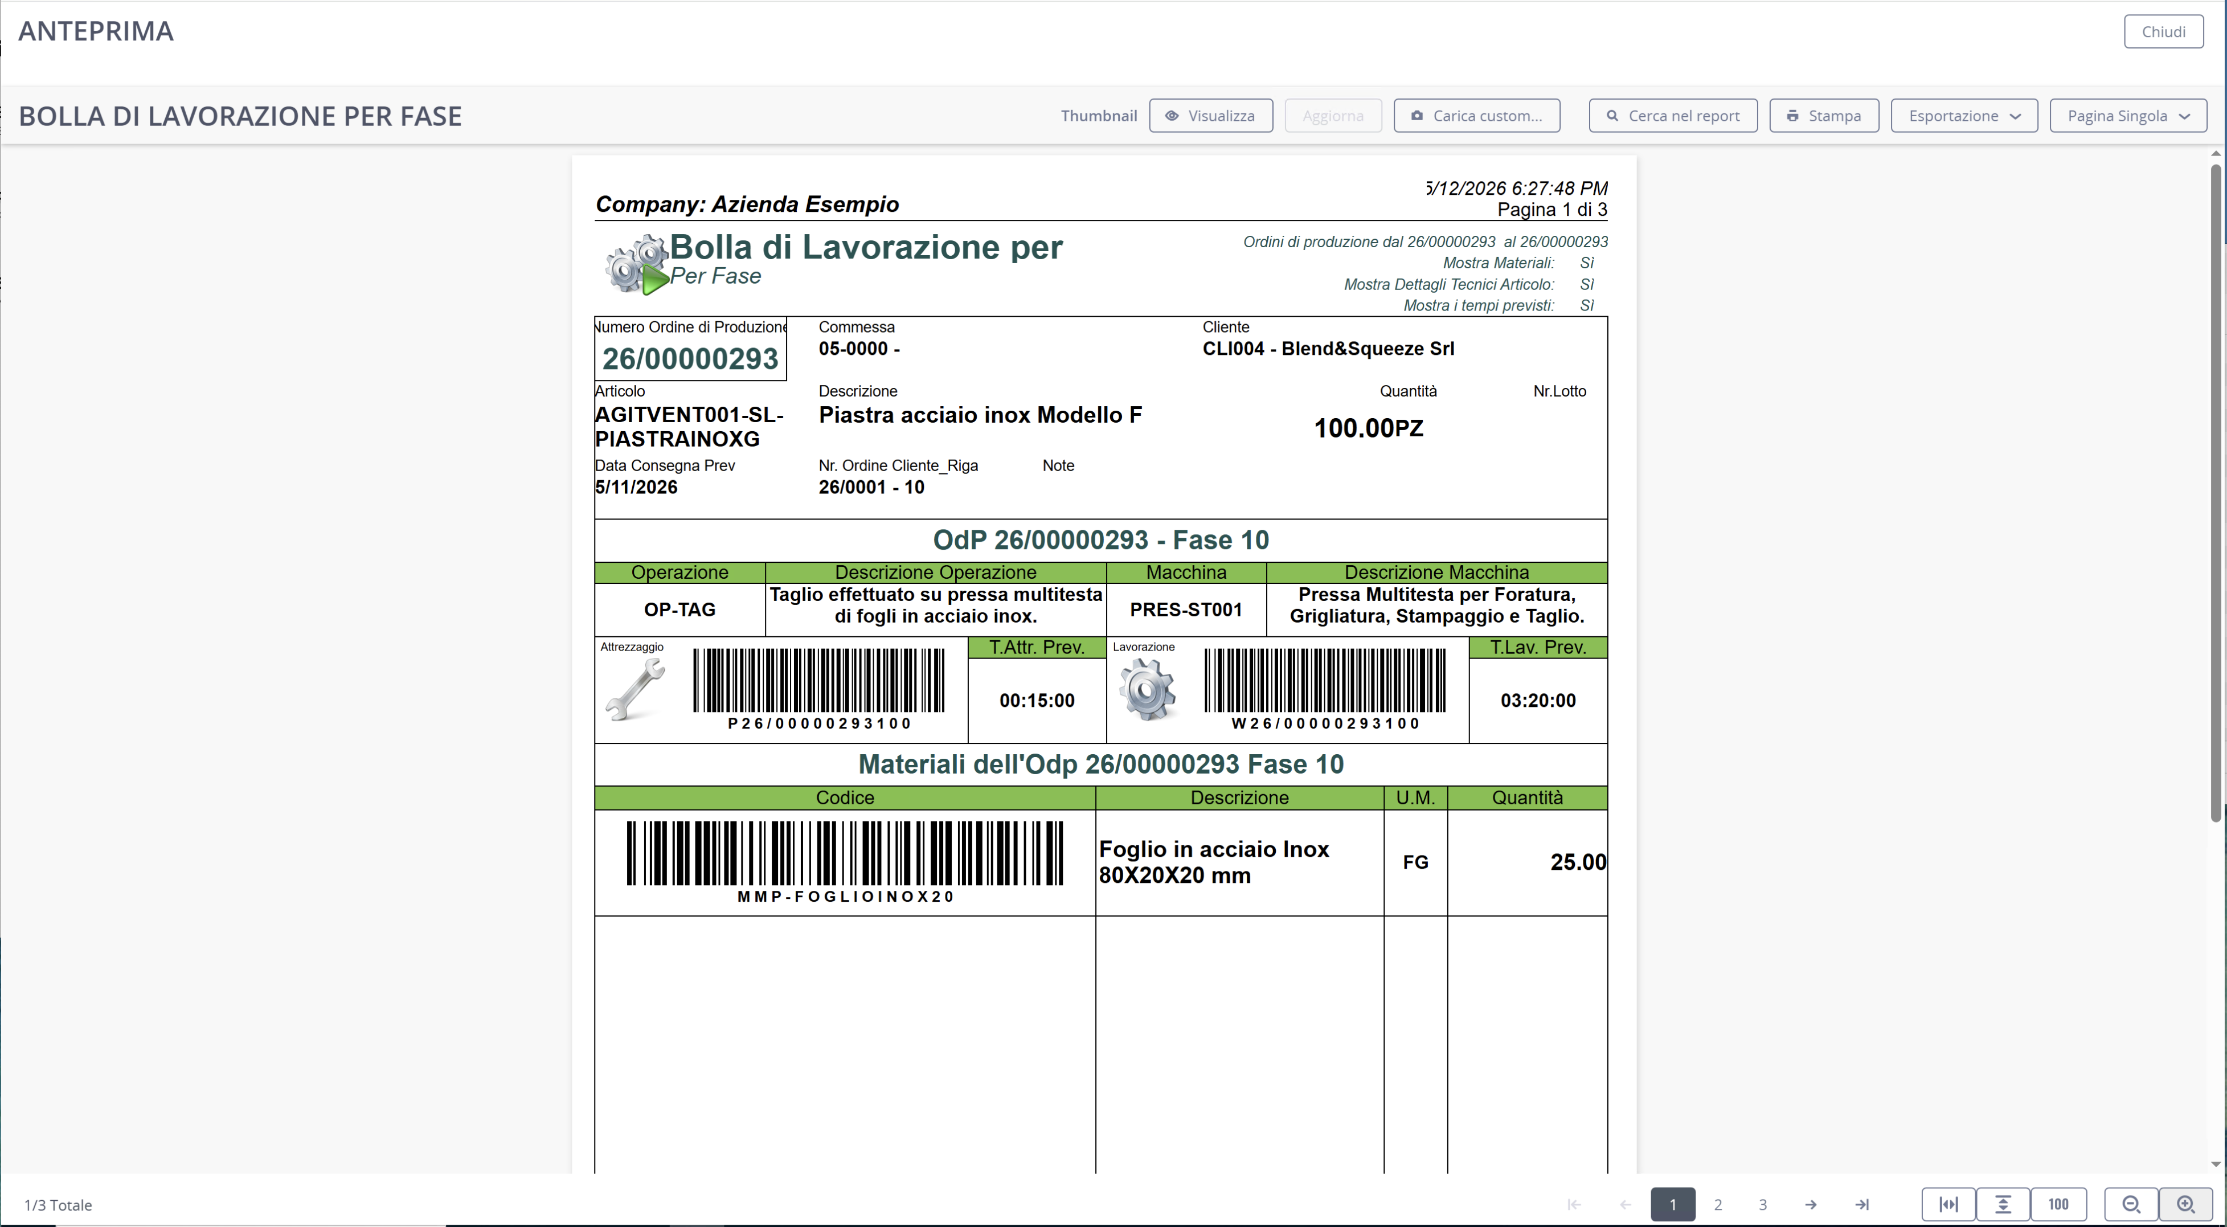Click the FG unit cell
This screenshot has height=1227, width=2227.
[1415, 862]
